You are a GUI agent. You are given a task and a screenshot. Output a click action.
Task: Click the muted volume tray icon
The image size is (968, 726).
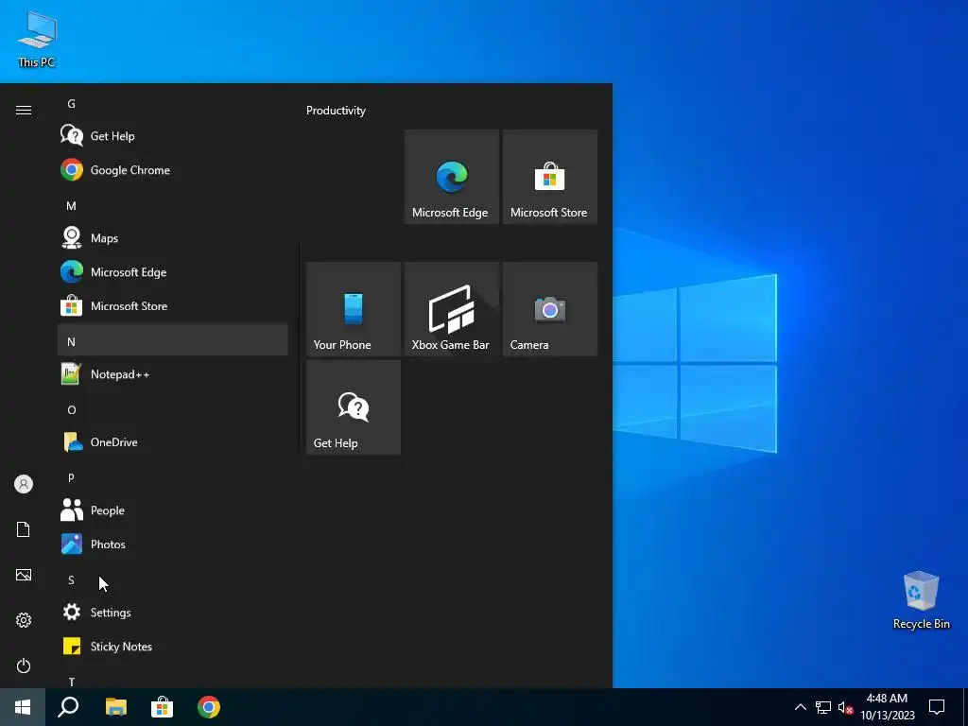(845, 707)
